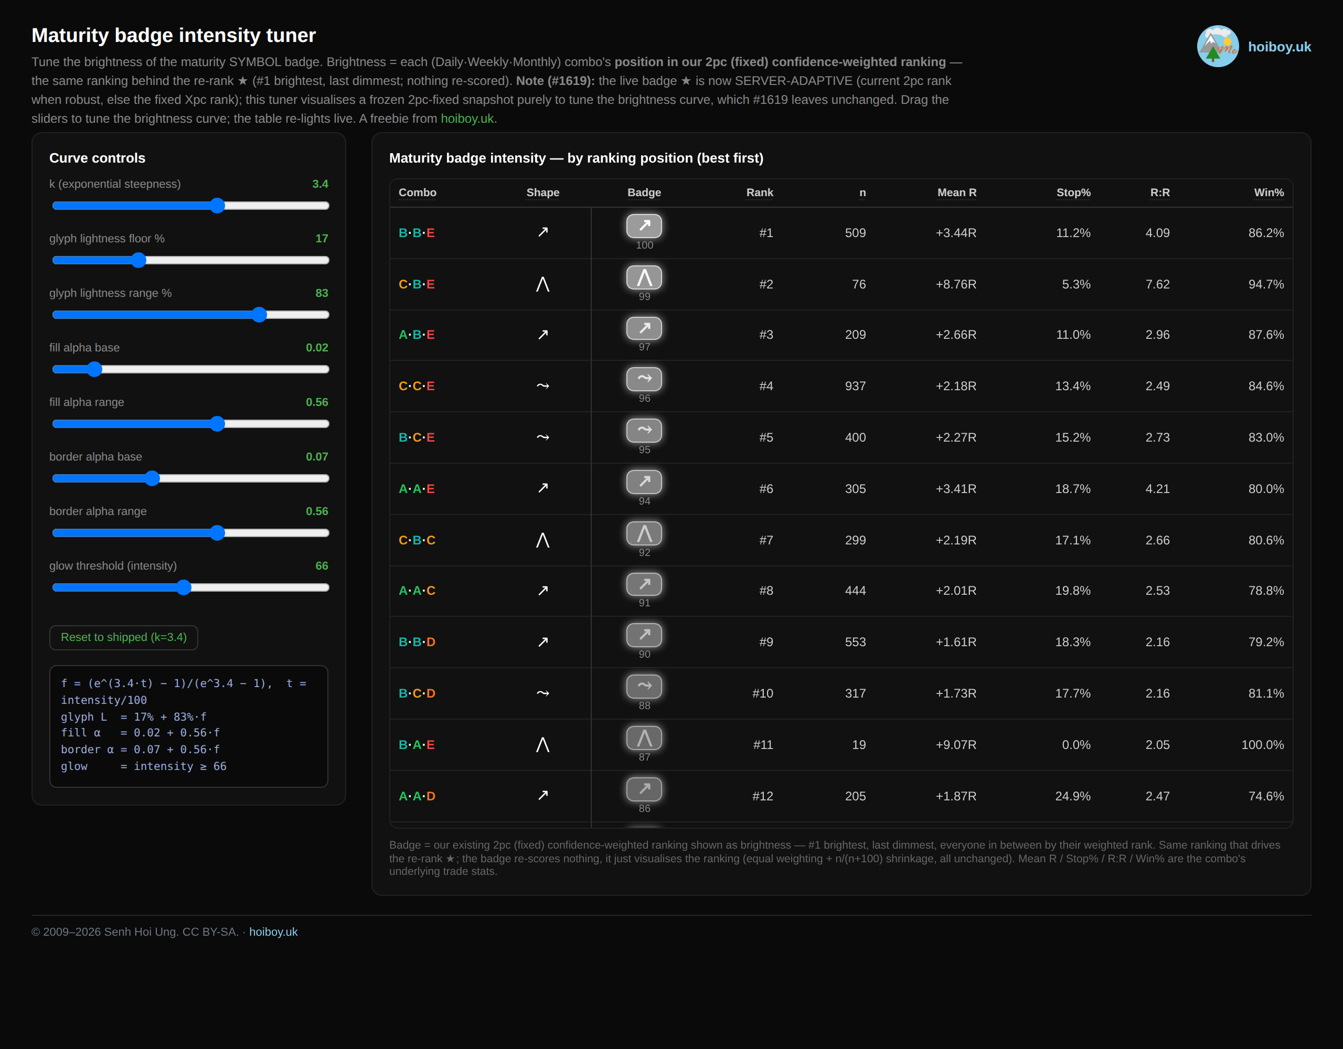Click the shape arrow glyph in B·B·D row
Screen dimensions: 1343x1049
coord(543,642)
